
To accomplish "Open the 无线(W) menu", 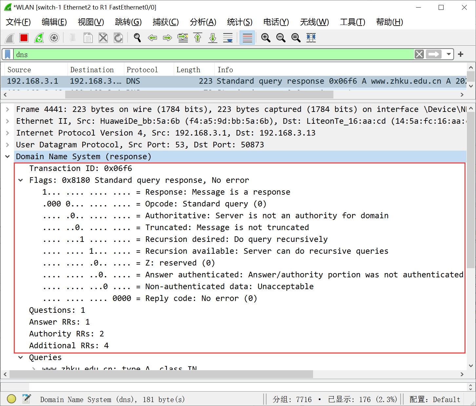I will click(x=314, y=22).
